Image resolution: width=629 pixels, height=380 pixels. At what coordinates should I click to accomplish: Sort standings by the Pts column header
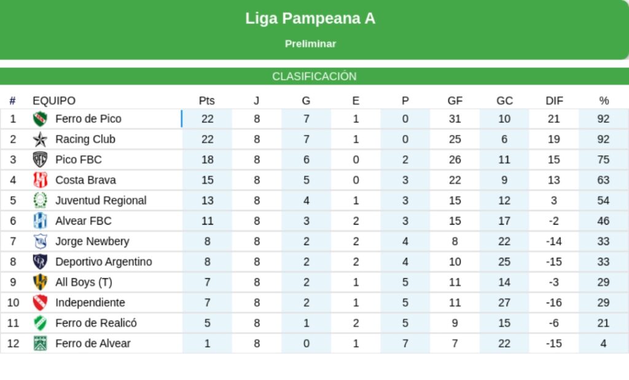pyautogui.click(x=207, y=101)
